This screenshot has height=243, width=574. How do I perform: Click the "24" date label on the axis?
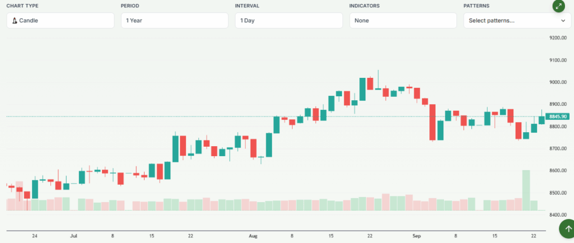point(35,236)
